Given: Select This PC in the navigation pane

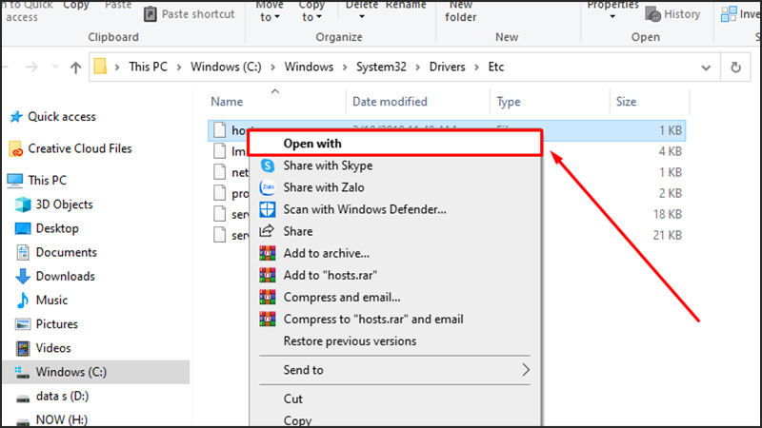Looking at the screenshot, I should [47, 180].
